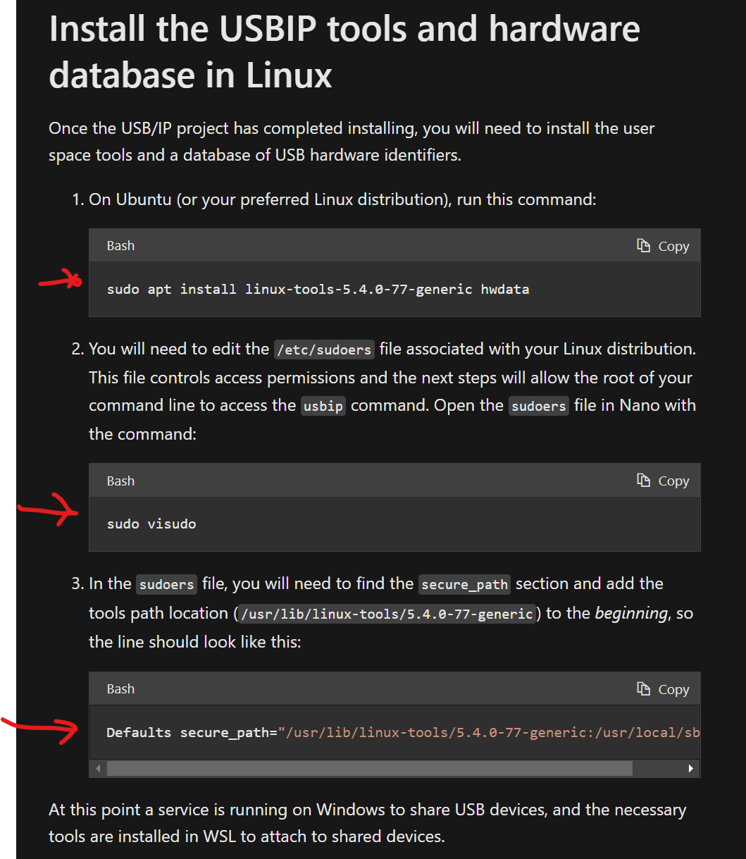This screenshot has height=859, width=746.
Task: Click the copy icon beside the sudo visudo block
Action: (x=663, y=480)
